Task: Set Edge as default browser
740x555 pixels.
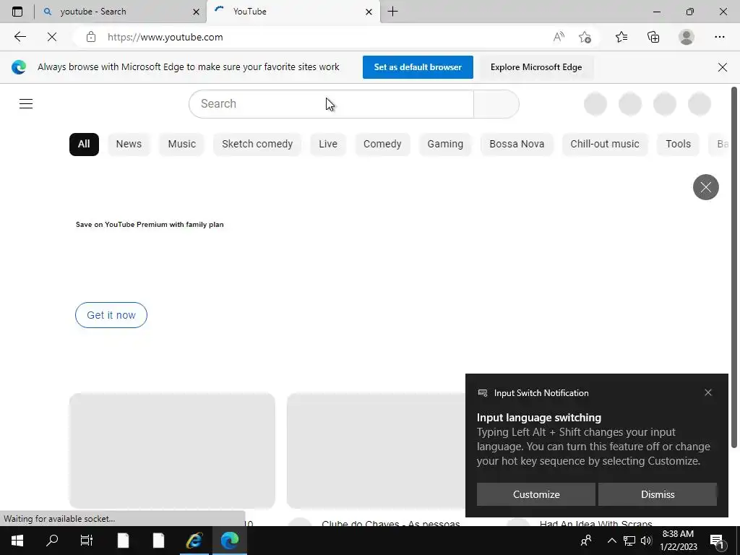Action: pos(418,67)
